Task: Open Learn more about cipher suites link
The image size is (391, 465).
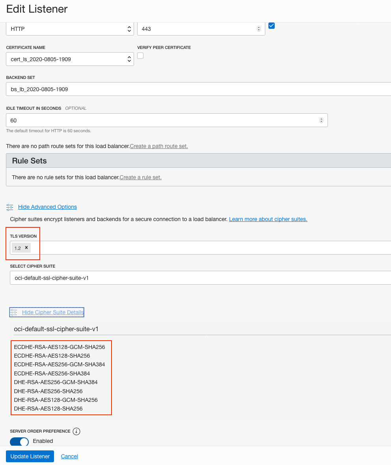Action: click(268, 219)
